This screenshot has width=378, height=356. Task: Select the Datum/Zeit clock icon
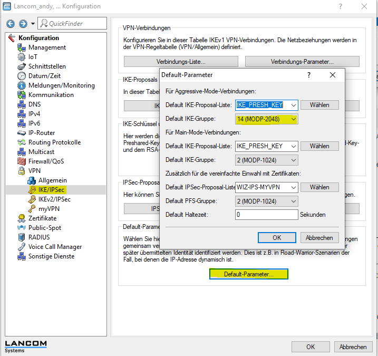point(22,76)
